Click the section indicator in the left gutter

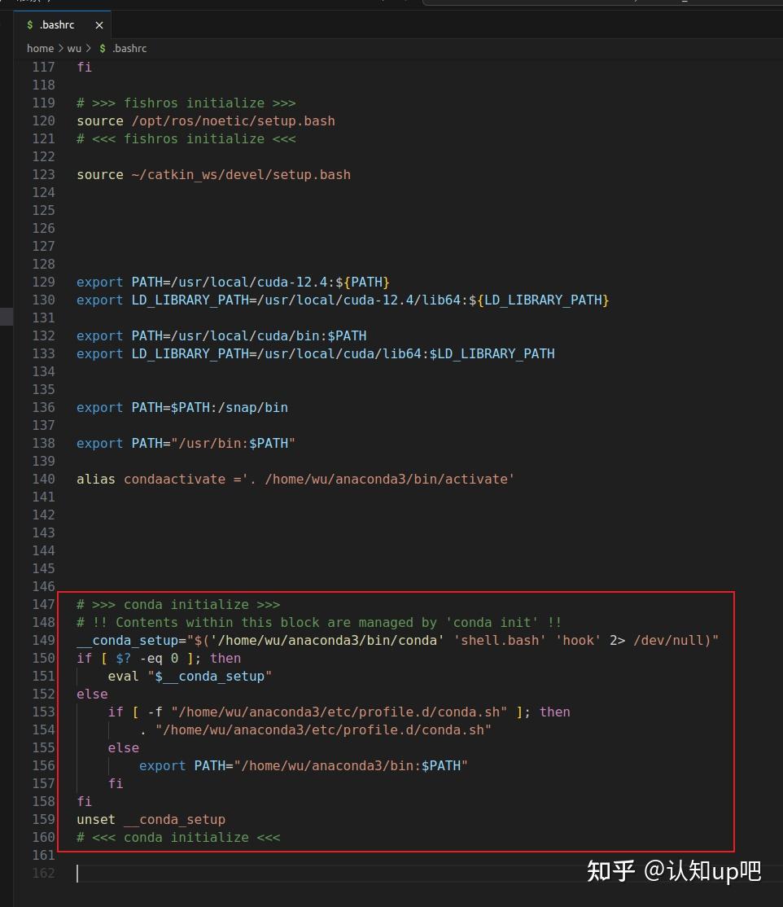coord(7,317)
